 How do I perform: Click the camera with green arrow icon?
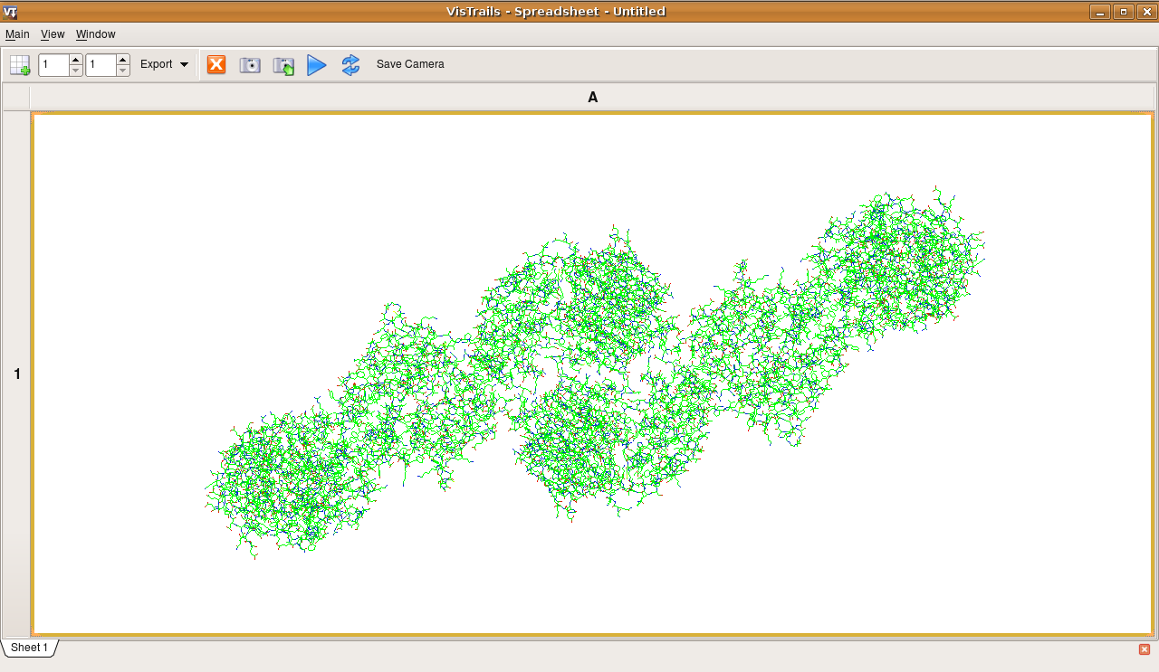pos(283,65)
